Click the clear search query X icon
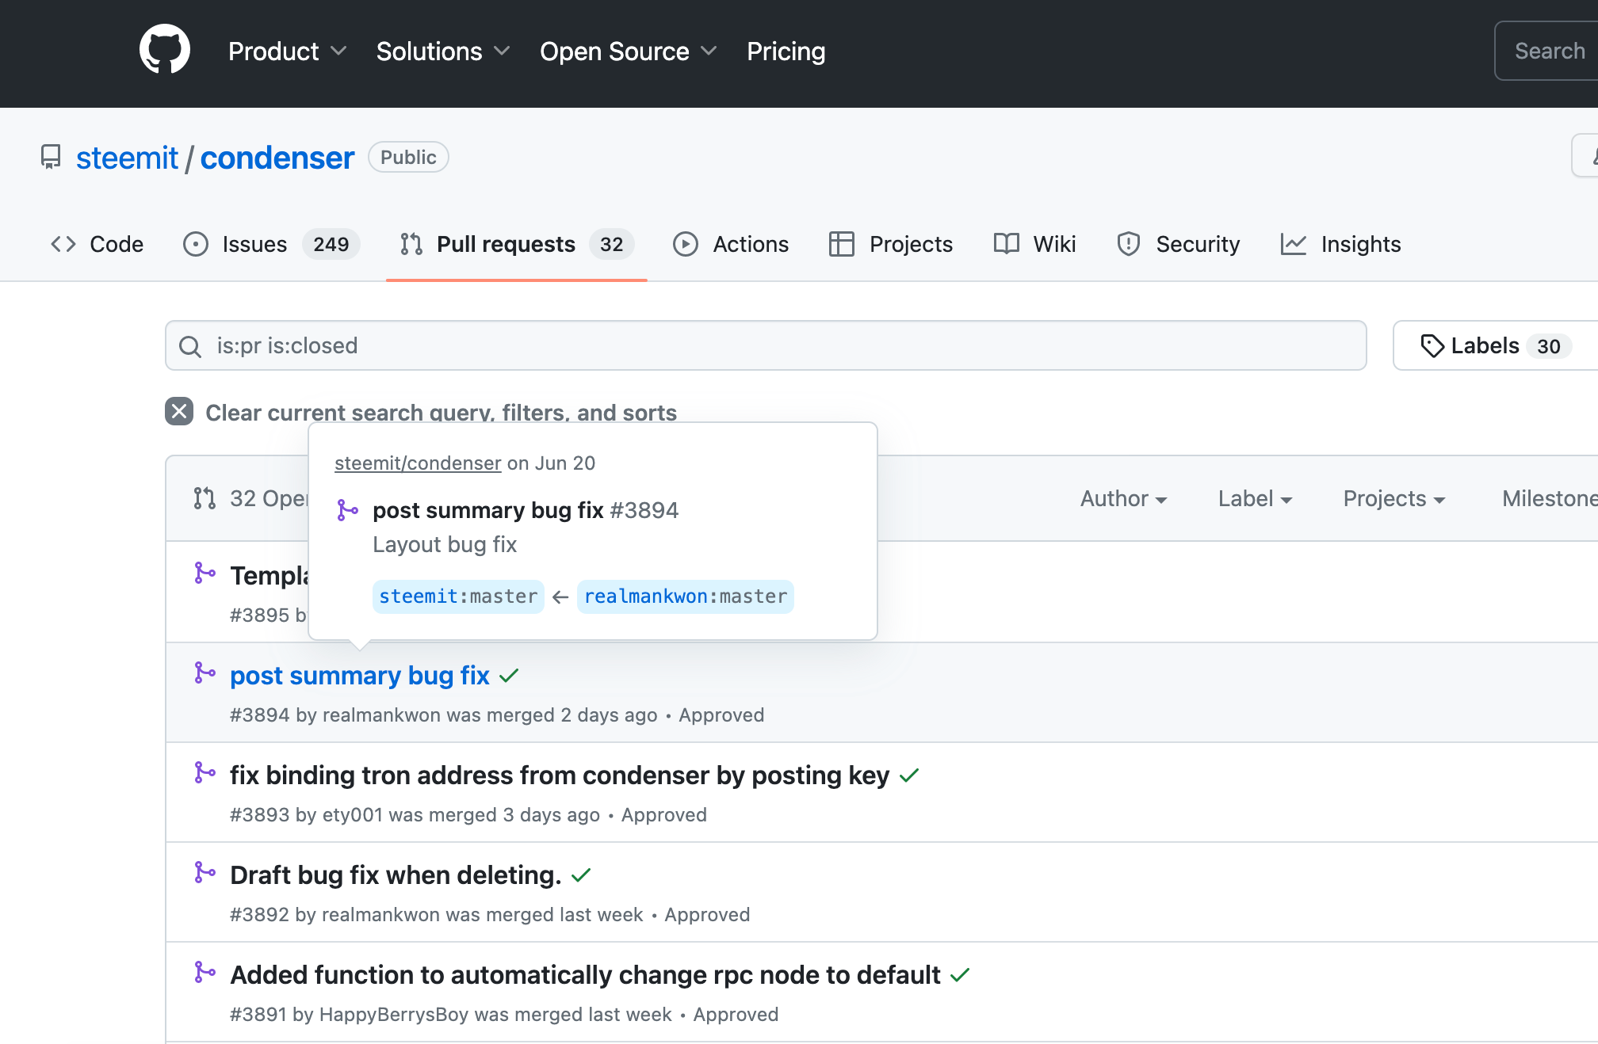 click(179, 411)
